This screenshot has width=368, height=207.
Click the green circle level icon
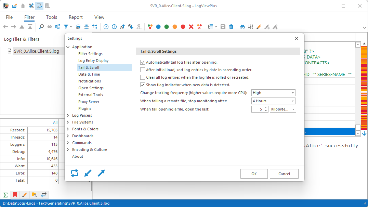pyautogui.click(x=167, y=27)
